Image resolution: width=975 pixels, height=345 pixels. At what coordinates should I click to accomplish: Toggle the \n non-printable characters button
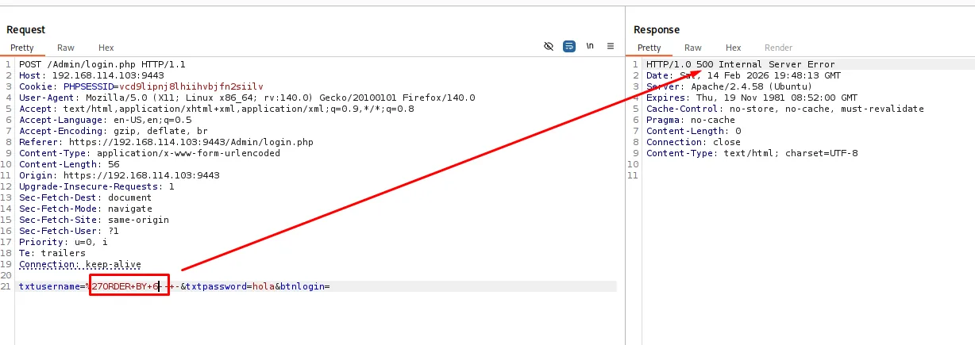tap(590, 47)
